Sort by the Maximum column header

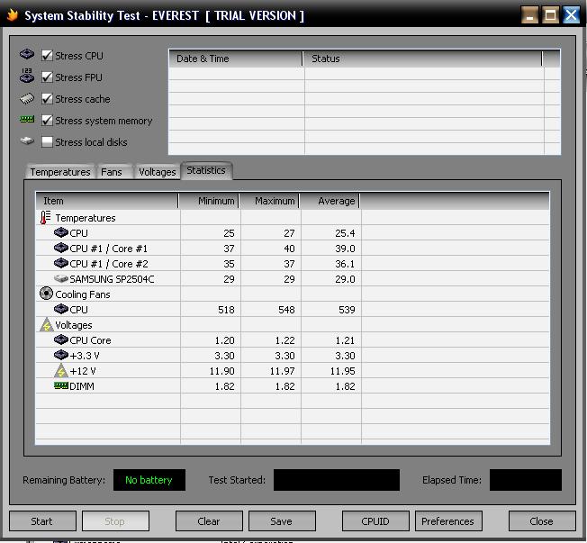(269, 201)
